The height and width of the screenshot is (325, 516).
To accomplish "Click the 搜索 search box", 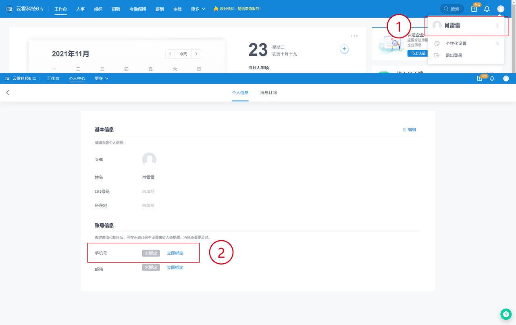I will click(x=452, y=9).
